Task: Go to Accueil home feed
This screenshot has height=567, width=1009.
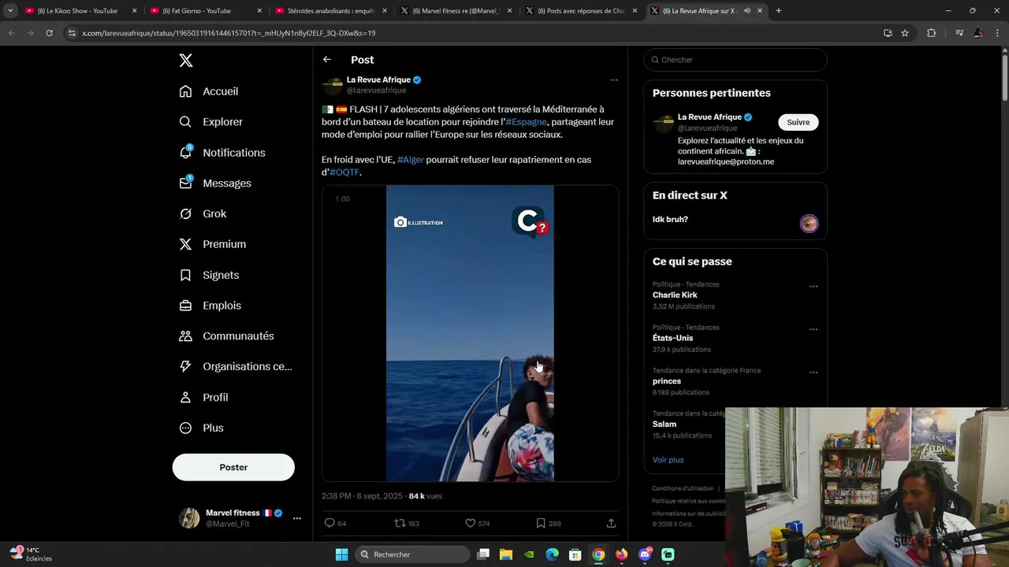Action: point(209,91)
